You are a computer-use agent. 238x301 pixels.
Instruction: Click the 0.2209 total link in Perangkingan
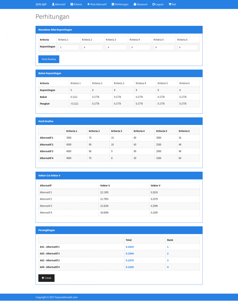[130, 267]
